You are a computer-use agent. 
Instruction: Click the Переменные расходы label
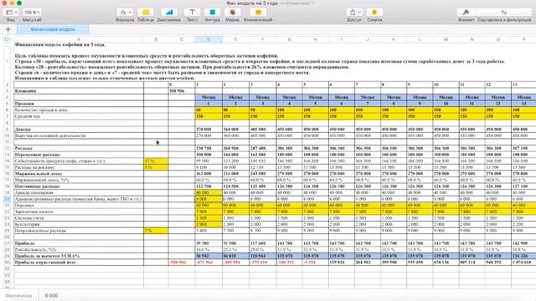pos(79,155)
